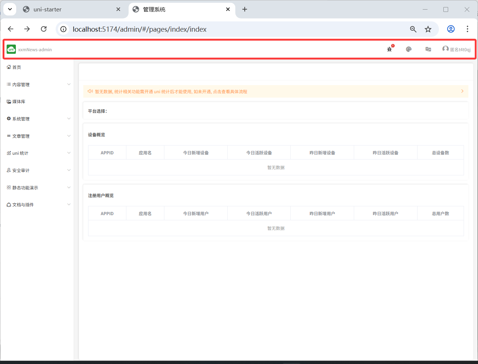Screen dimensions: 478x364
Task: Open a new browser tab
Action: (x=245, y=10)
